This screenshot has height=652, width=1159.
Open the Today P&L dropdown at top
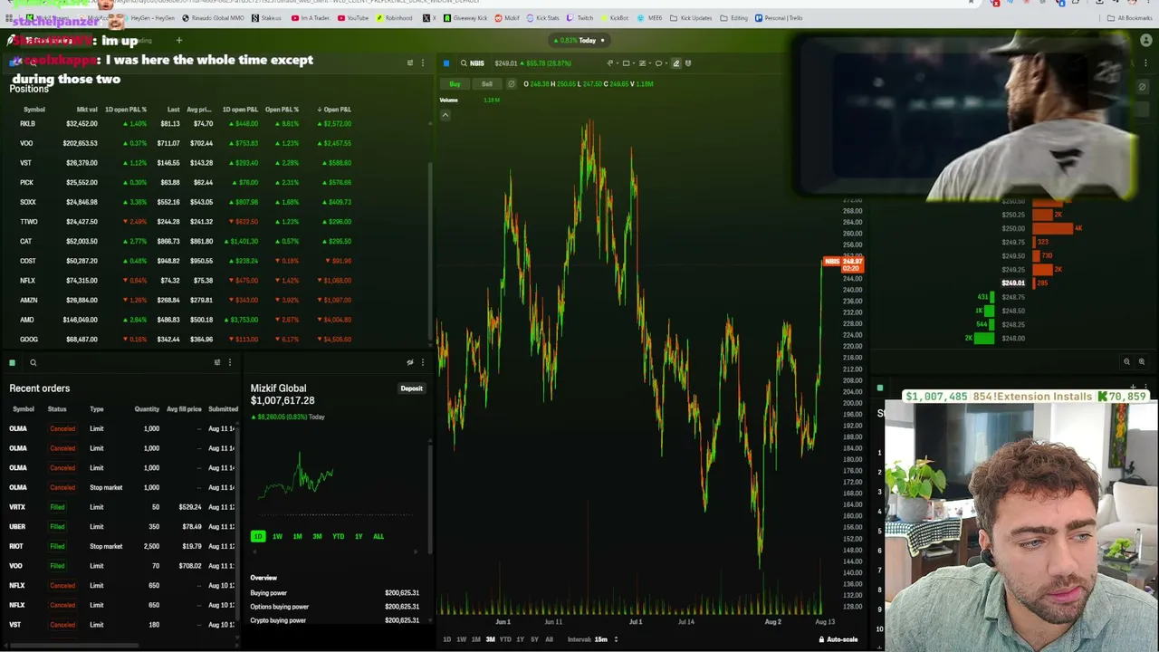pyautogui.click(x=580, y=41)
